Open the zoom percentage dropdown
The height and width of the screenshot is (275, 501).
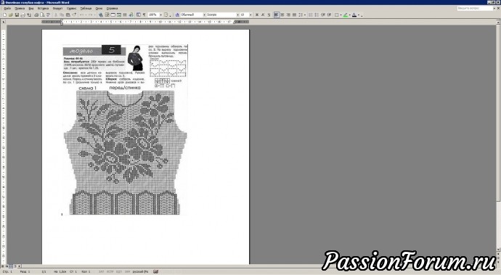point(160,15)
